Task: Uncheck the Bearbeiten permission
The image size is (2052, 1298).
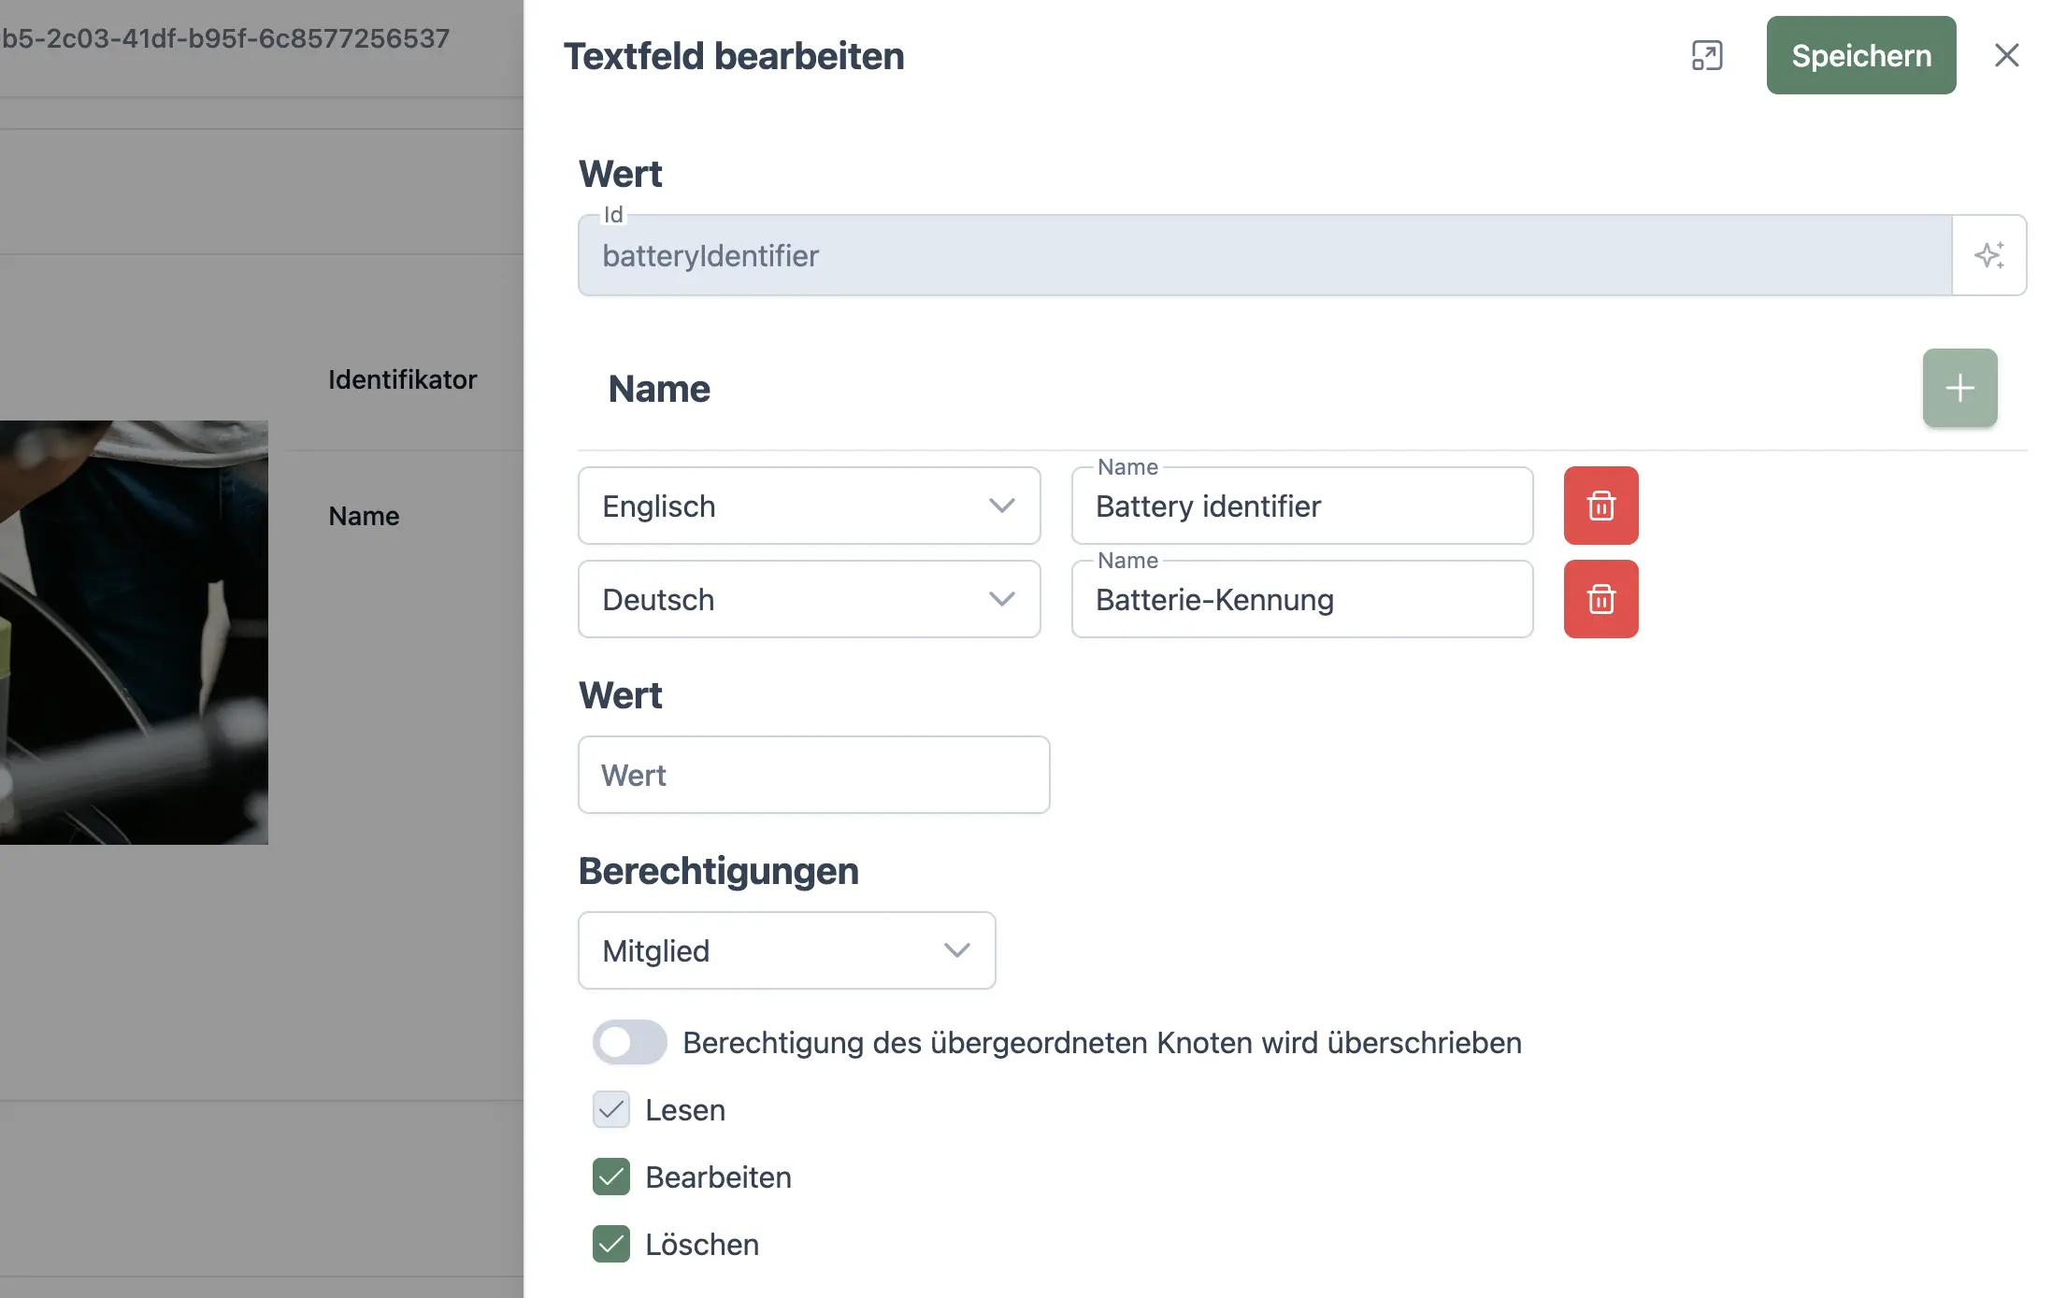Action: [x=611, y=1177]
